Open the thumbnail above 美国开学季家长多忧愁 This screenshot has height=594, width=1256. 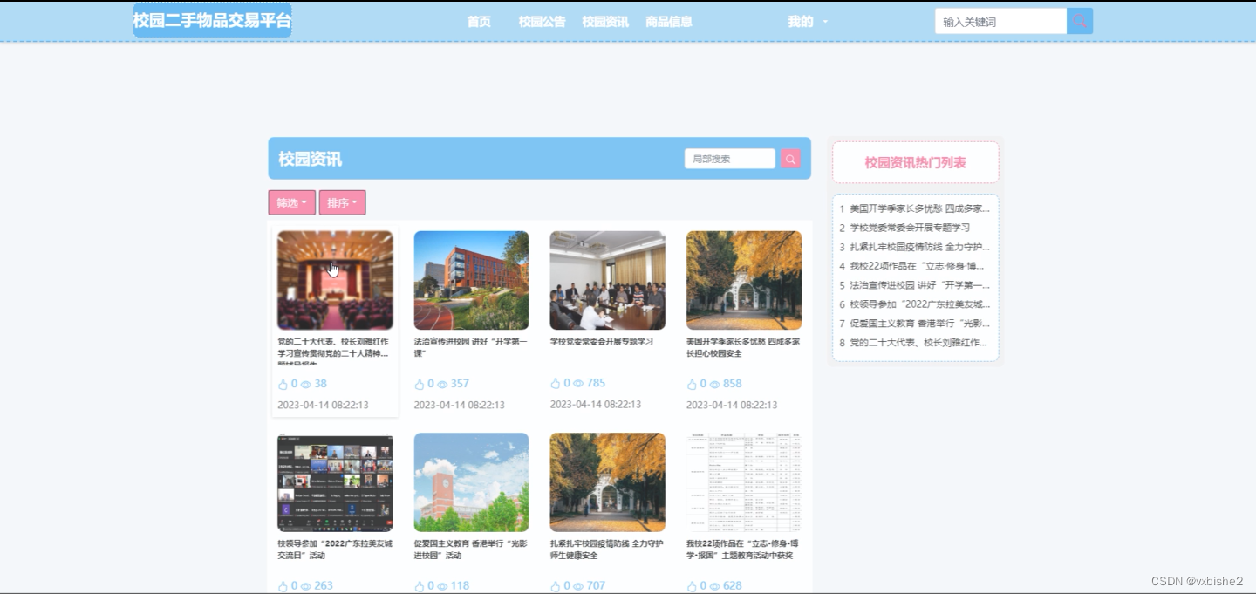[x=744, y=280]
